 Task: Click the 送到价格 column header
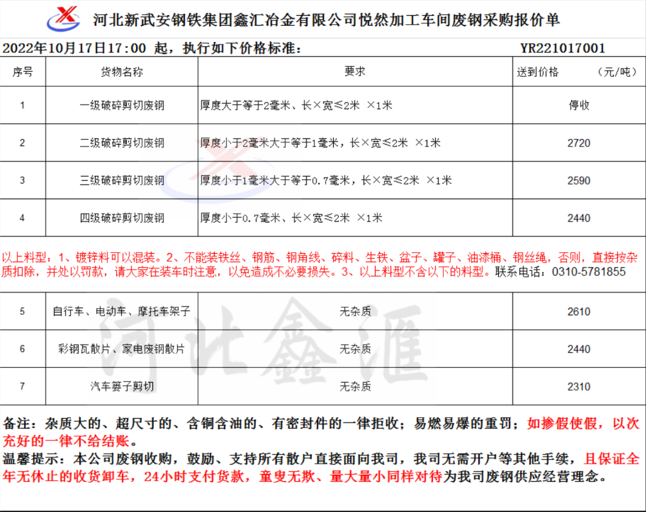point(538,72)
